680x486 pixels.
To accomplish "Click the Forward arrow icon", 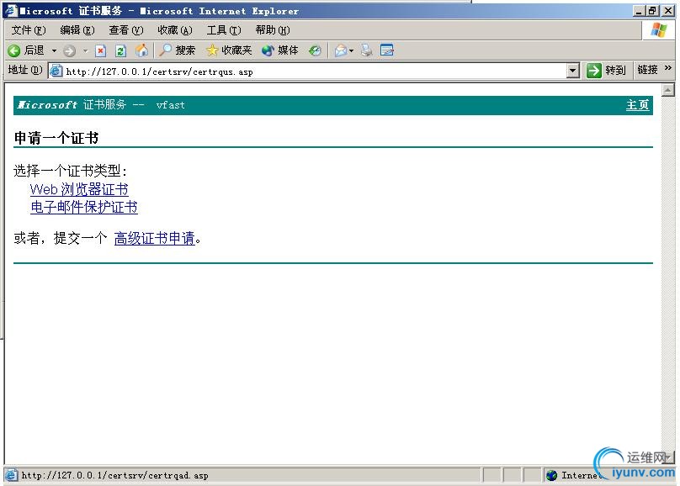I will (69, 50).
